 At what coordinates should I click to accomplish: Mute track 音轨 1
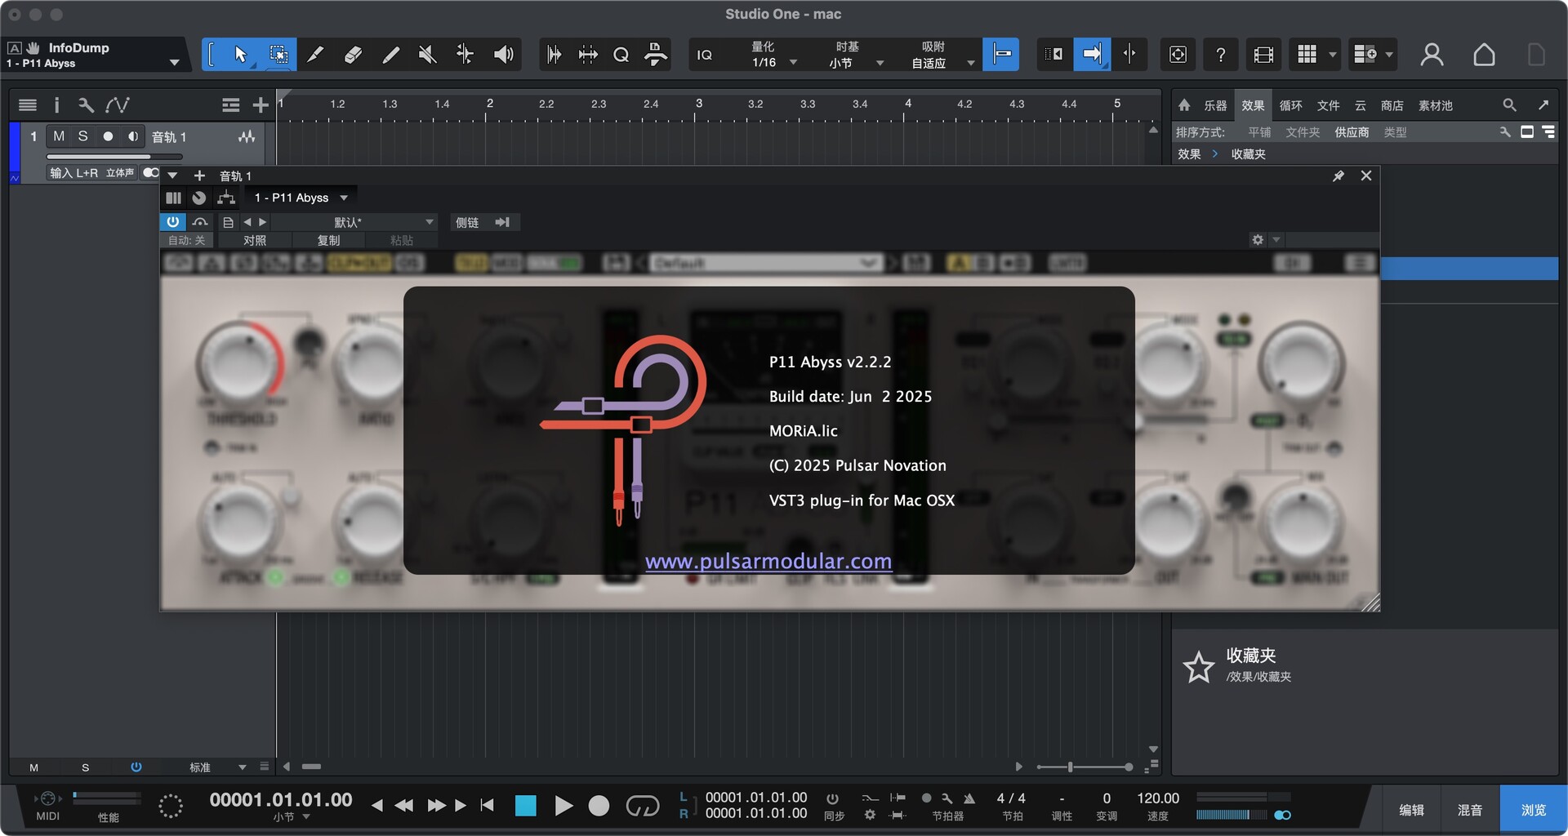point(59,136)
